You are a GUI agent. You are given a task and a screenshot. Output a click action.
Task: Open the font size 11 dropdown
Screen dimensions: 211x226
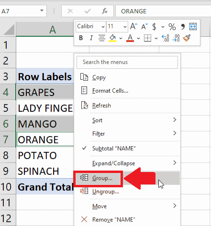tap(125, 27)
